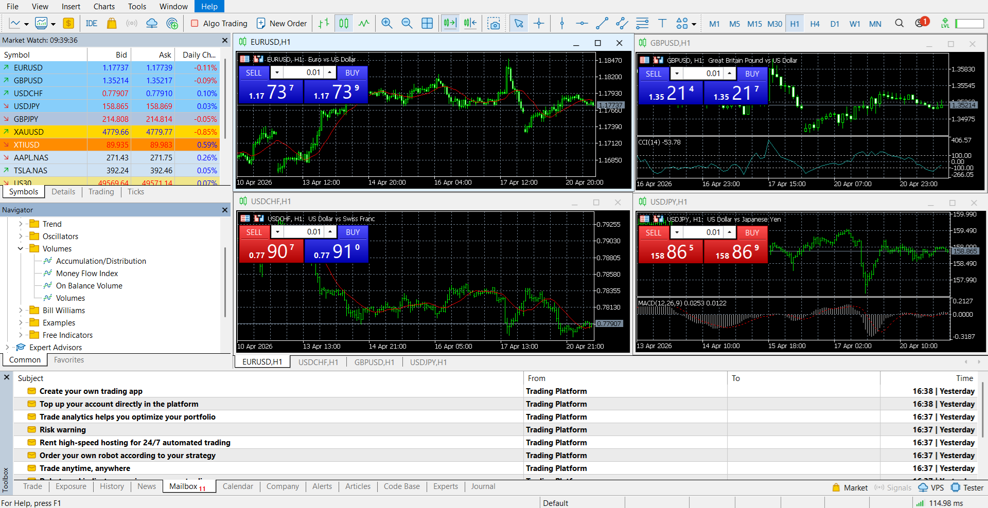The width and height of the screenshot is (988, 508).
Task: Toggle chart auto scroll to end
Action: point(450,23)
